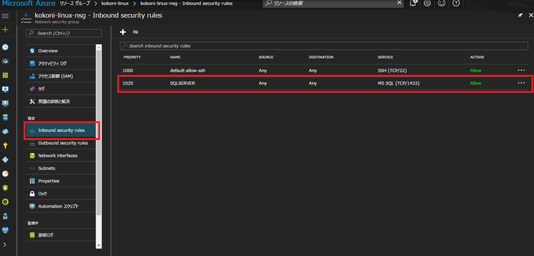This screenshot has width=534, height=256.
Task: Click the green plus New resource icon
Action: click(5, 30)
